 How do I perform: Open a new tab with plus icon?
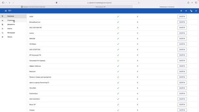coord(192,3)
